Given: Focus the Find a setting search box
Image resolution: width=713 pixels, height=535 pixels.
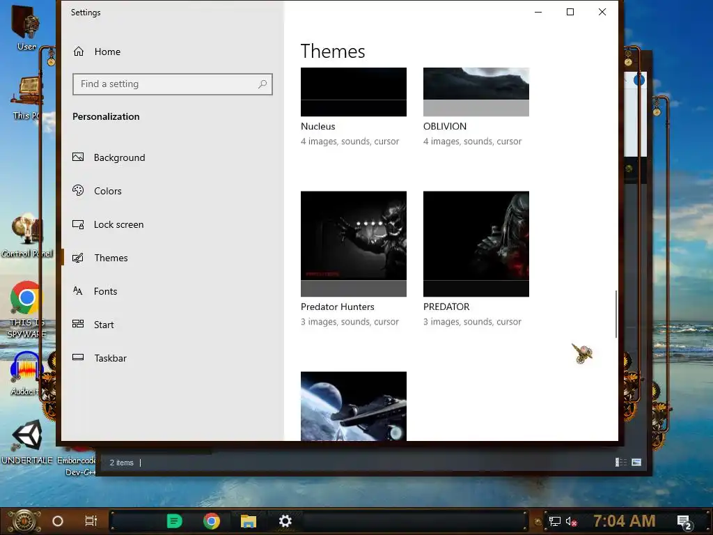Looking at the screenshot, I should (173, 84).
